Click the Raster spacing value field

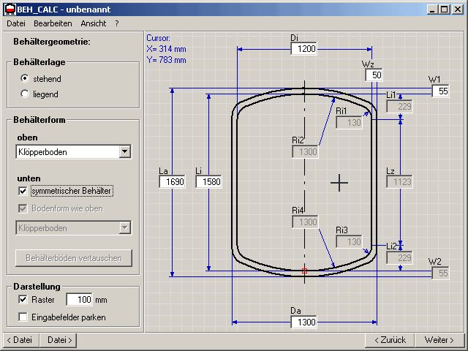point(79,300)
